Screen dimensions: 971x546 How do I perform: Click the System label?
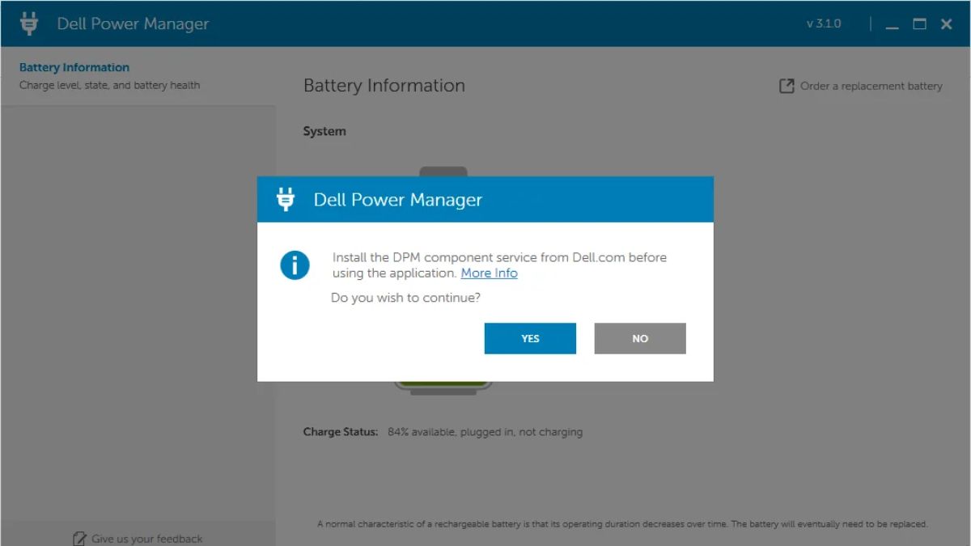(324, 131)
